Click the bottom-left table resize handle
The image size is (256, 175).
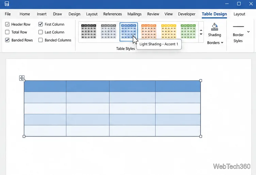click(x=24, y=136)
